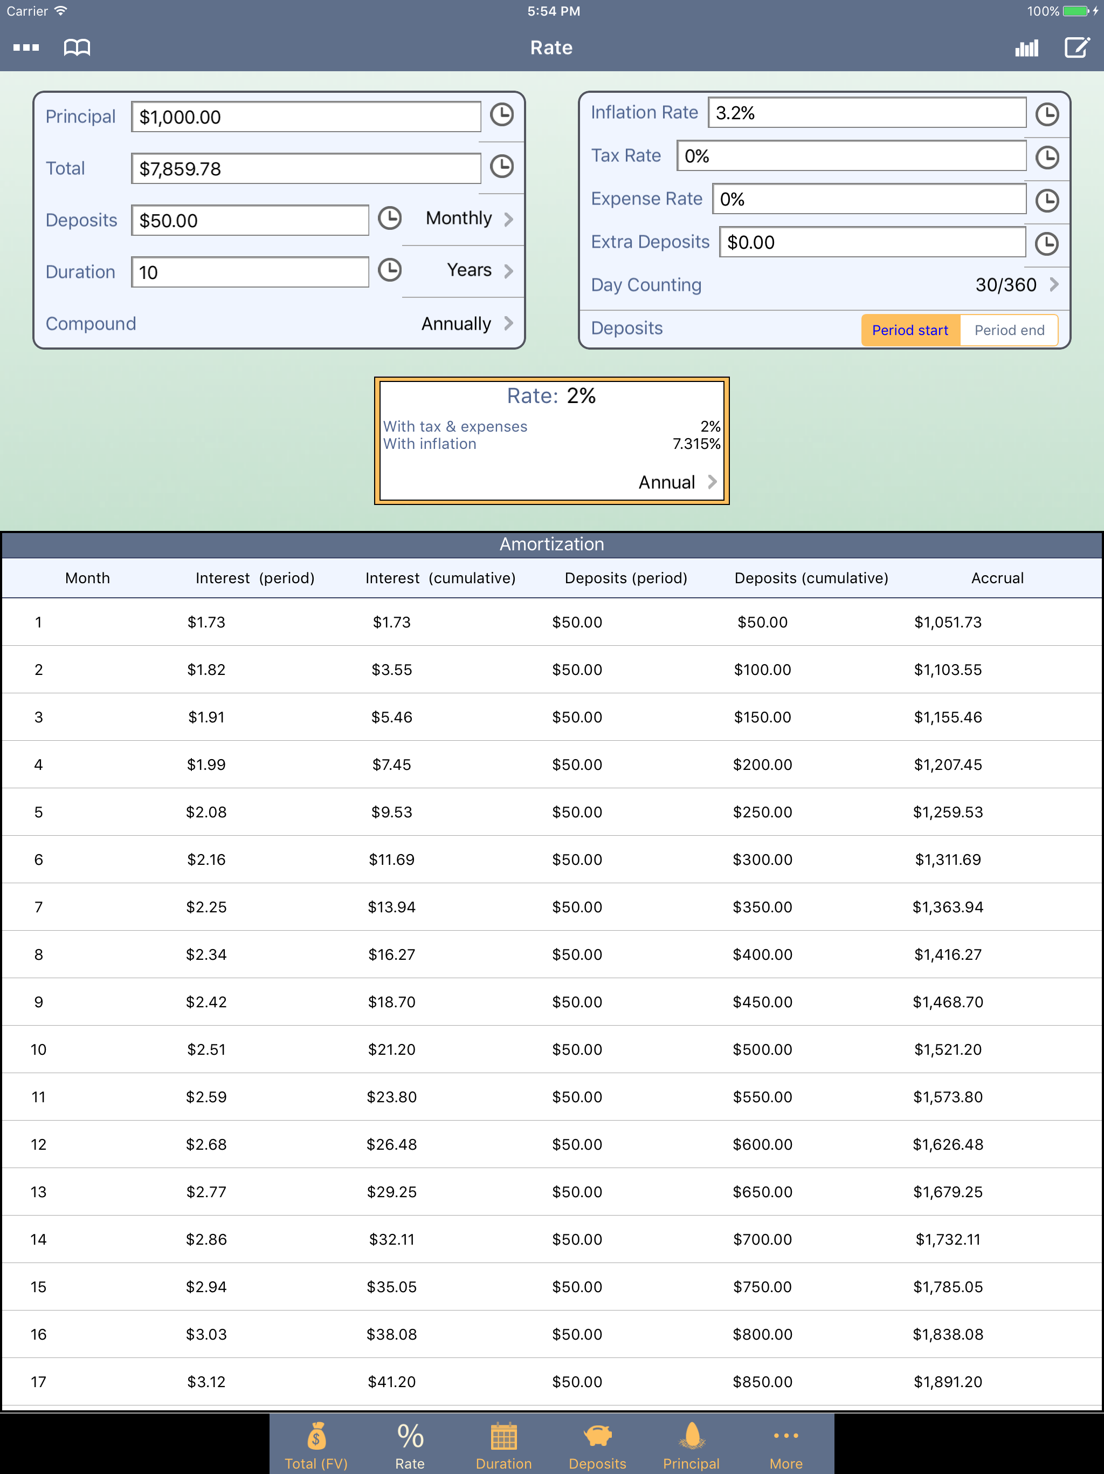Viewport: 1104px width, 1474px height.
Task: Select period interest $3.03 in month 16
Action: point(206,1335)
